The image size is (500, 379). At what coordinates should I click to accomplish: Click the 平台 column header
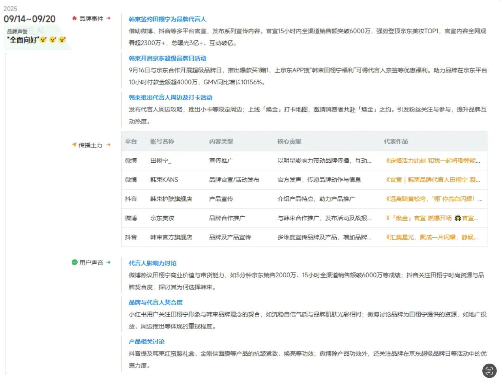[x=131, y=141]
